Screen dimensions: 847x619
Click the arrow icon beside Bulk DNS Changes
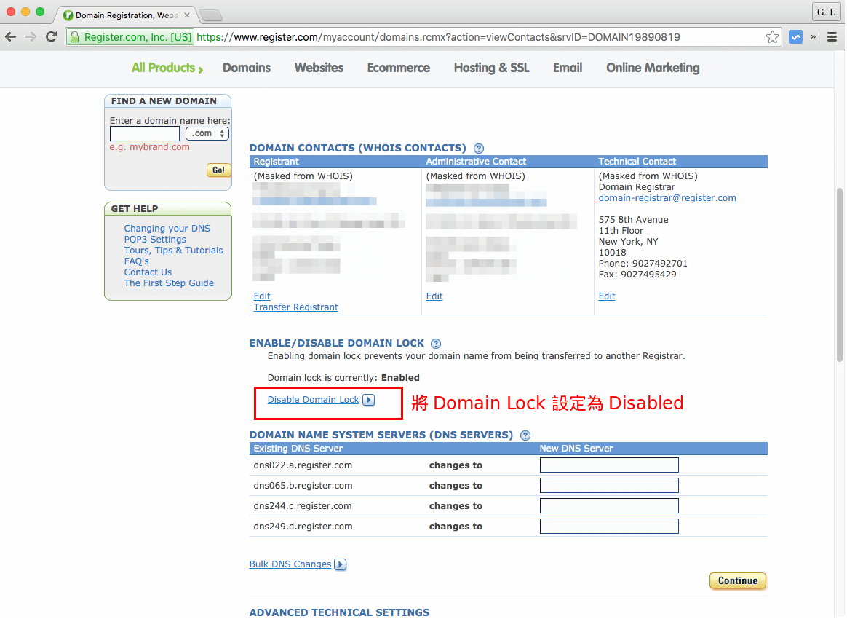click(340, 564)
